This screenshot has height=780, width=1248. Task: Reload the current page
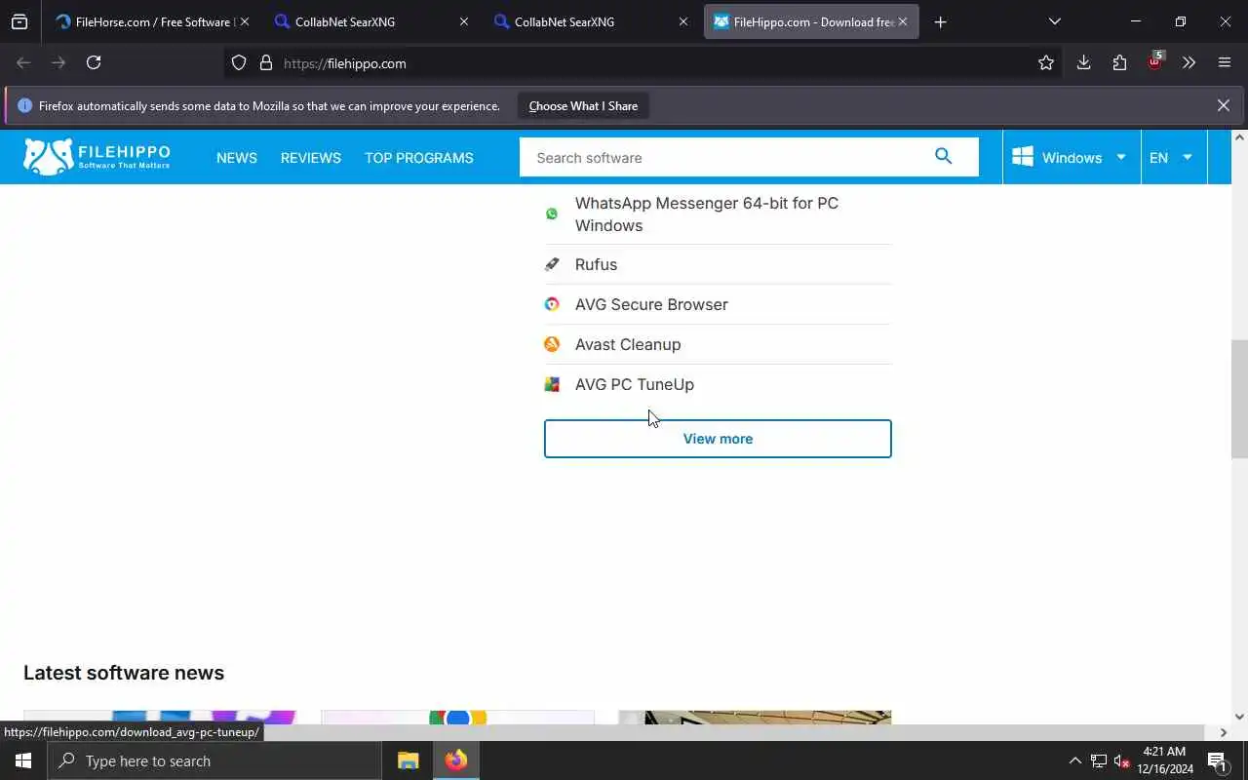(94, 62)
